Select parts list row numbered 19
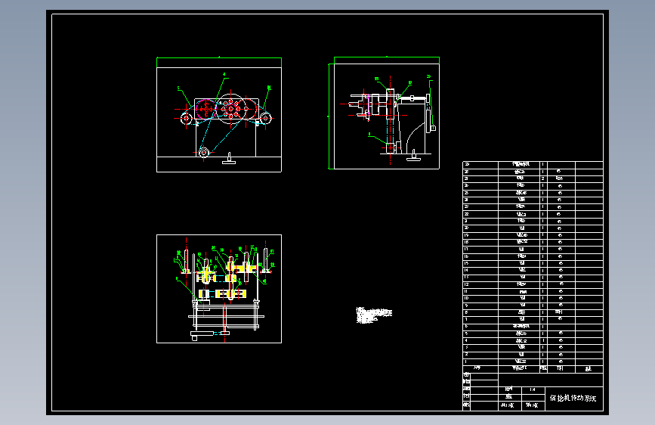This screenshot has width=655, height=425. click(533, 235)
